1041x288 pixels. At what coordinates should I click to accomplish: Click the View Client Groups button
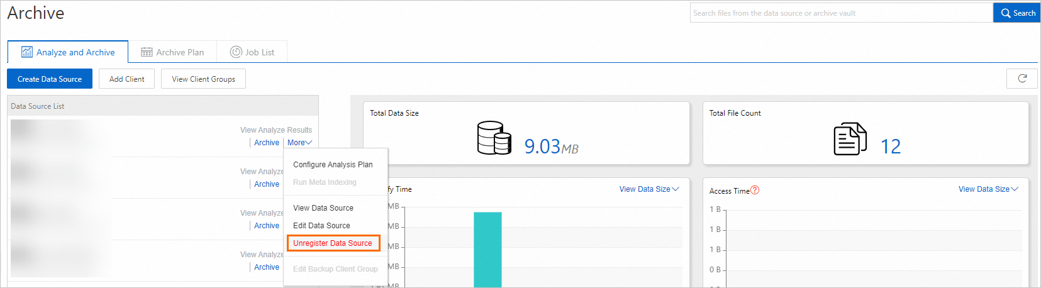pyautogui.click(x=203, y=79)
